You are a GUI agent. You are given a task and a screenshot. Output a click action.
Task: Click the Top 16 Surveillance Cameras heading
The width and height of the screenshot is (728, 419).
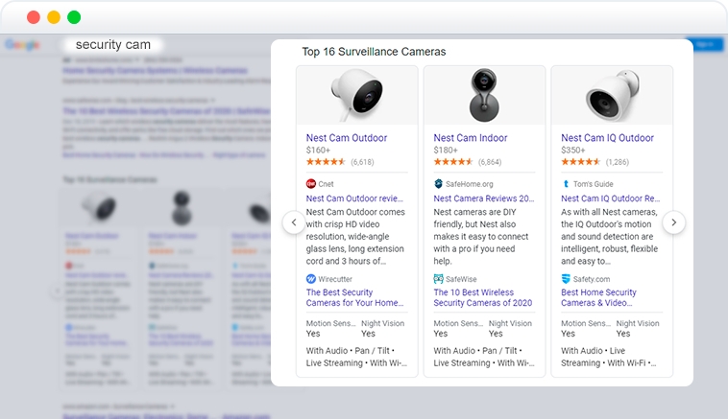click(x=374, y=52)
